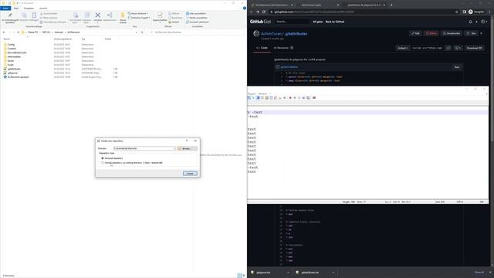Open the Neues Element dropdown
494x278 pixels.
click(x=139, y=14)
